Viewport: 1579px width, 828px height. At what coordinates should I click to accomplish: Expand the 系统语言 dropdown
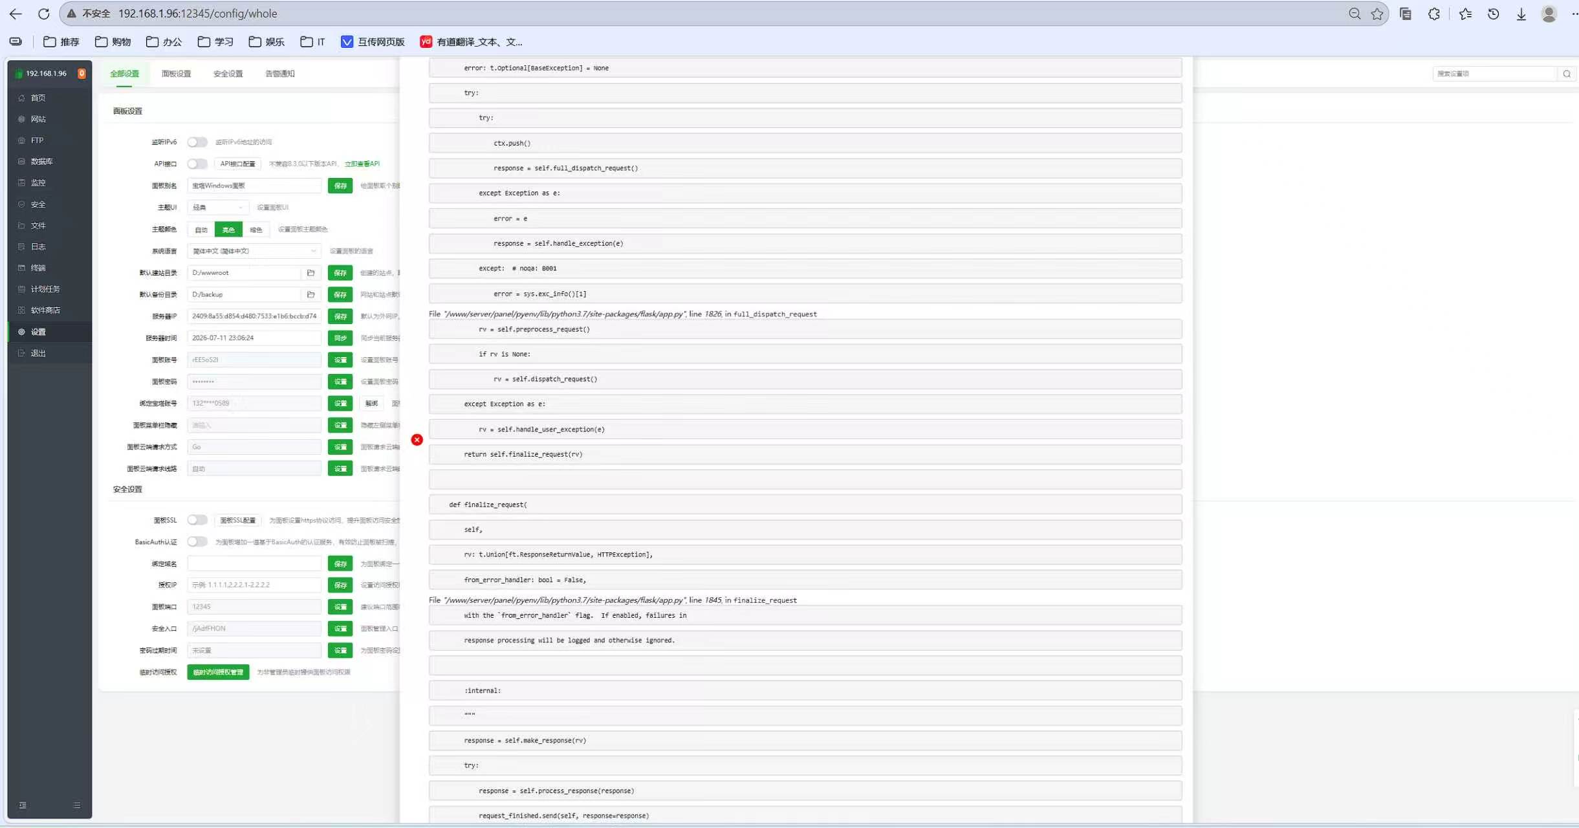[x=254, y=251]
